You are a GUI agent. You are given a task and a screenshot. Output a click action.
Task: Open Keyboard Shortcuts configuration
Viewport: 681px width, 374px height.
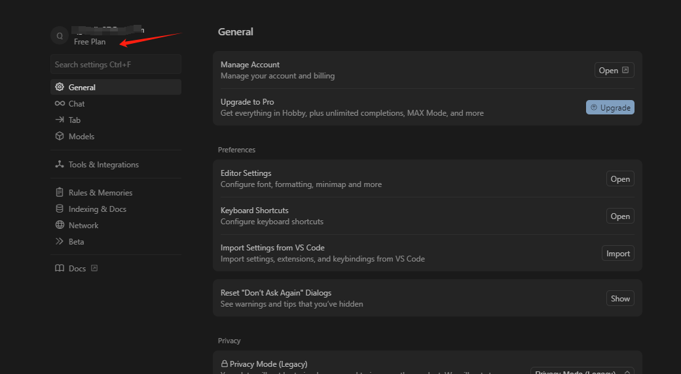coord(619,216)
